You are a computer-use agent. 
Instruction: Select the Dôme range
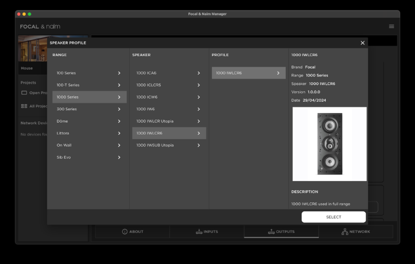(90, 121)
